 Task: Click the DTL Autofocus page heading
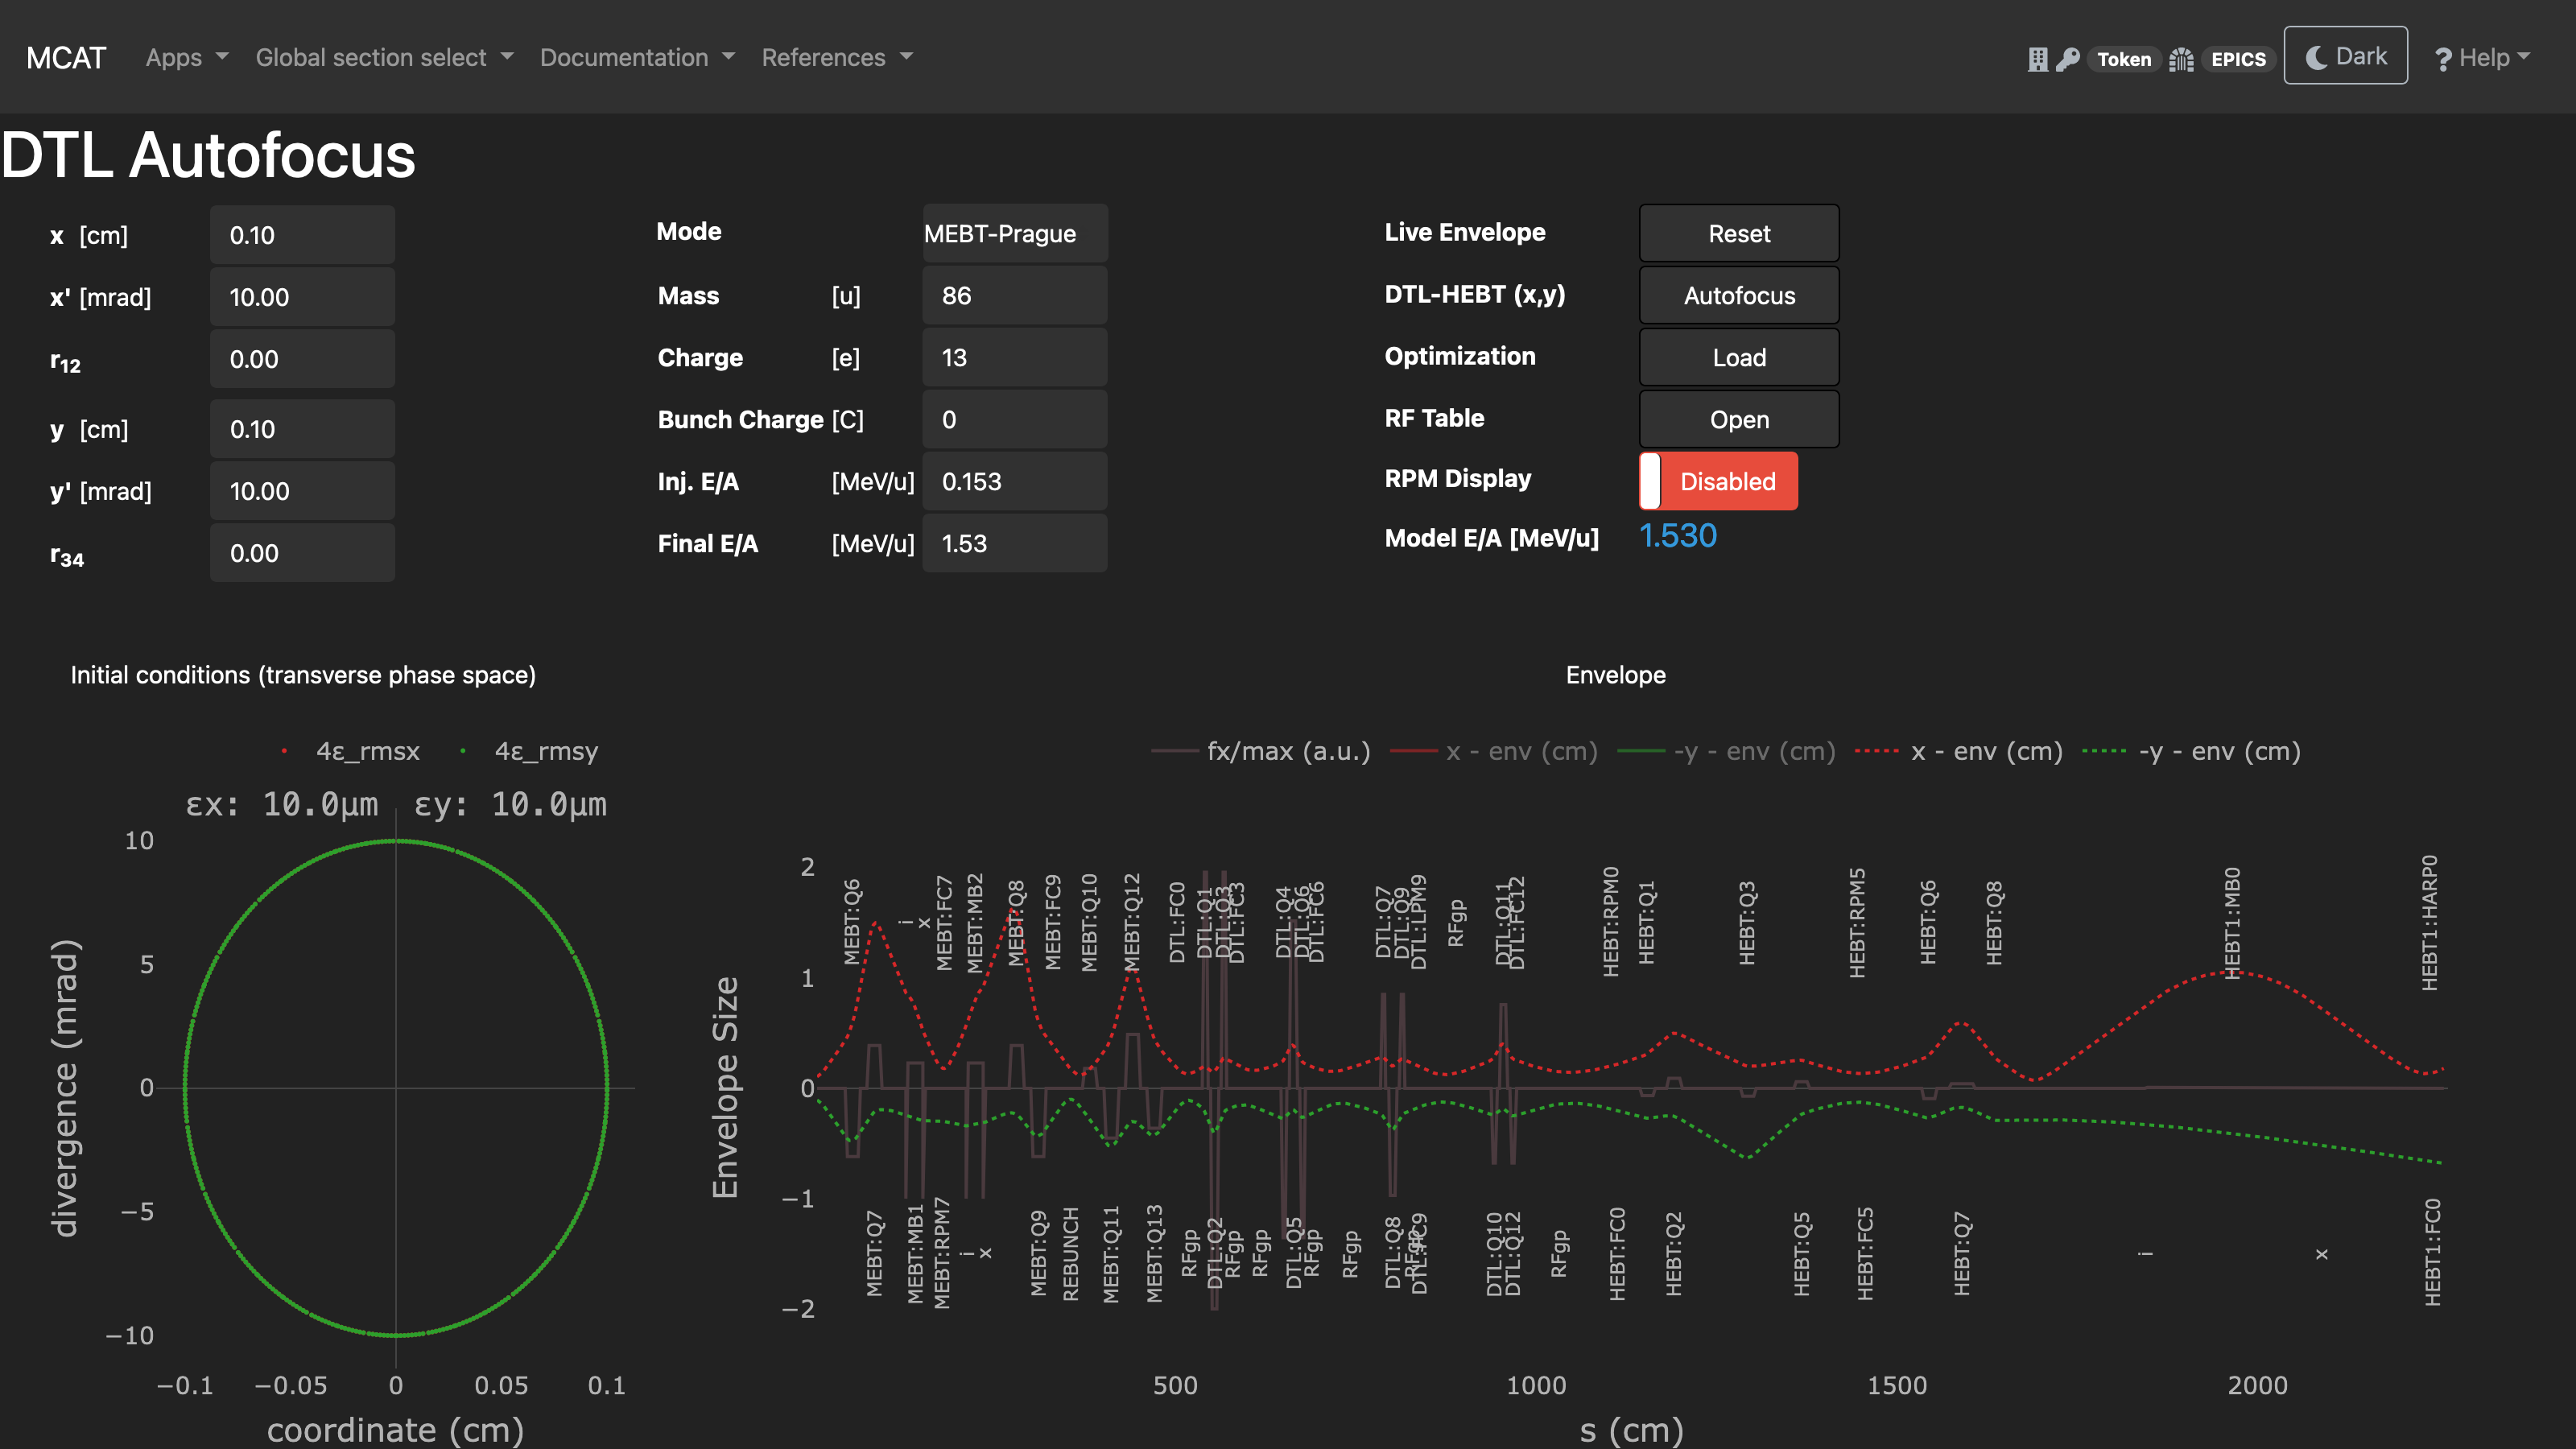coord(208,155)
